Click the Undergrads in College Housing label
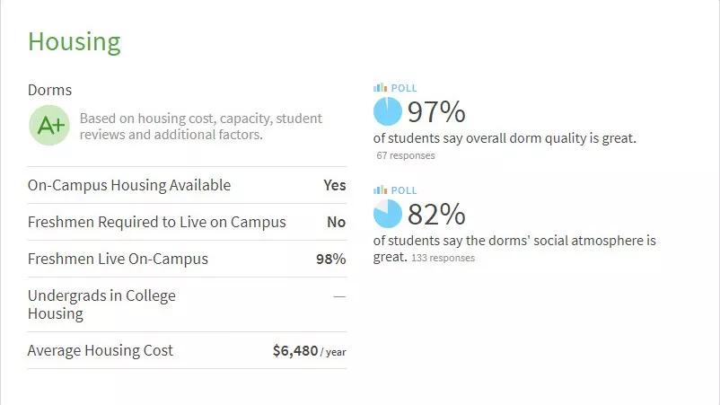Image resolution: width=720 pixels, height=405 pixels. pos(101,304)
